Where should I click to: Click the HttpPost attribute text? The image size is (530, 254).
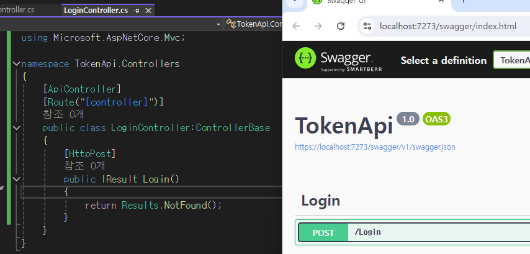click(90, 153)
